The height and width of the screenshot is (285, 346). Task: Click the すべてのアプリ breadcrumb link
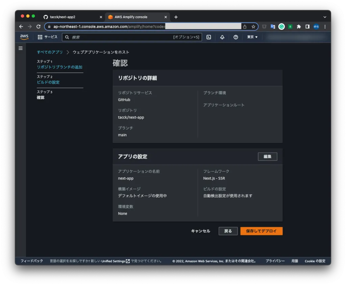click(x=50, y=52)
